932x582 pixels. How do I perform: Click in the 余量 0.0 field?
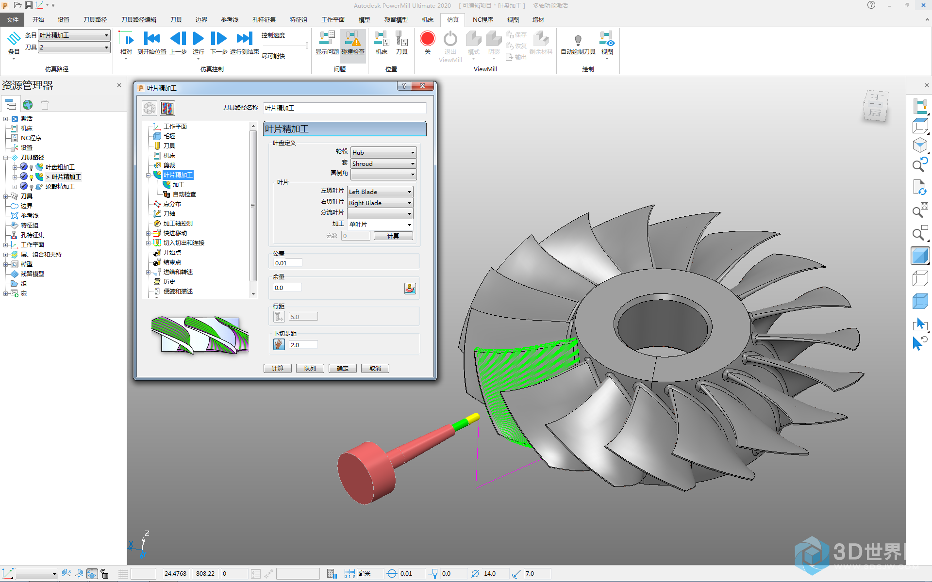pos(287,288)
